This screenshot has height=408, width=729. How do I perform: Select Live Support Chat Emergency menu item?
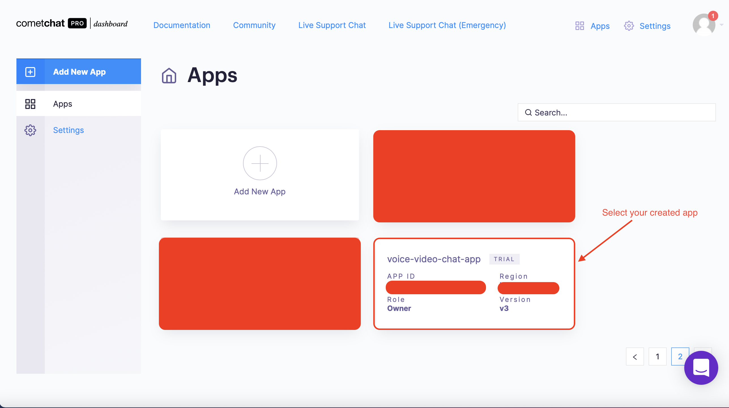click(447, 25)
